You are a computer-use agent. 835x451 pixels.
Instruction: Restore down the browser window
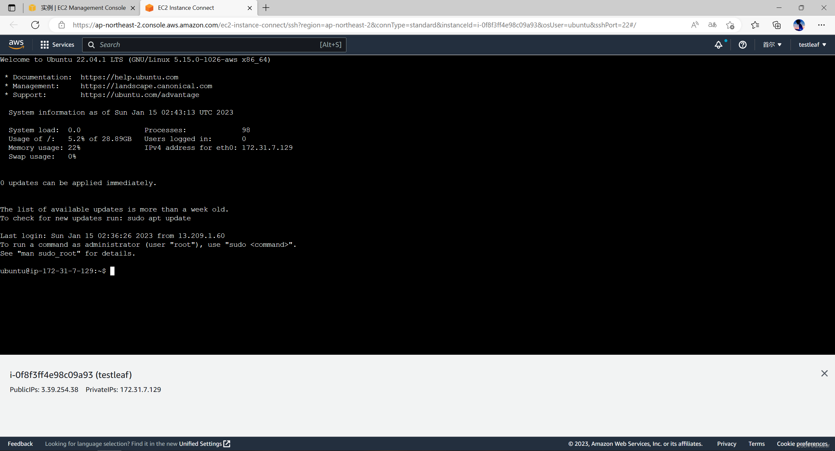[x=801, y=8]
